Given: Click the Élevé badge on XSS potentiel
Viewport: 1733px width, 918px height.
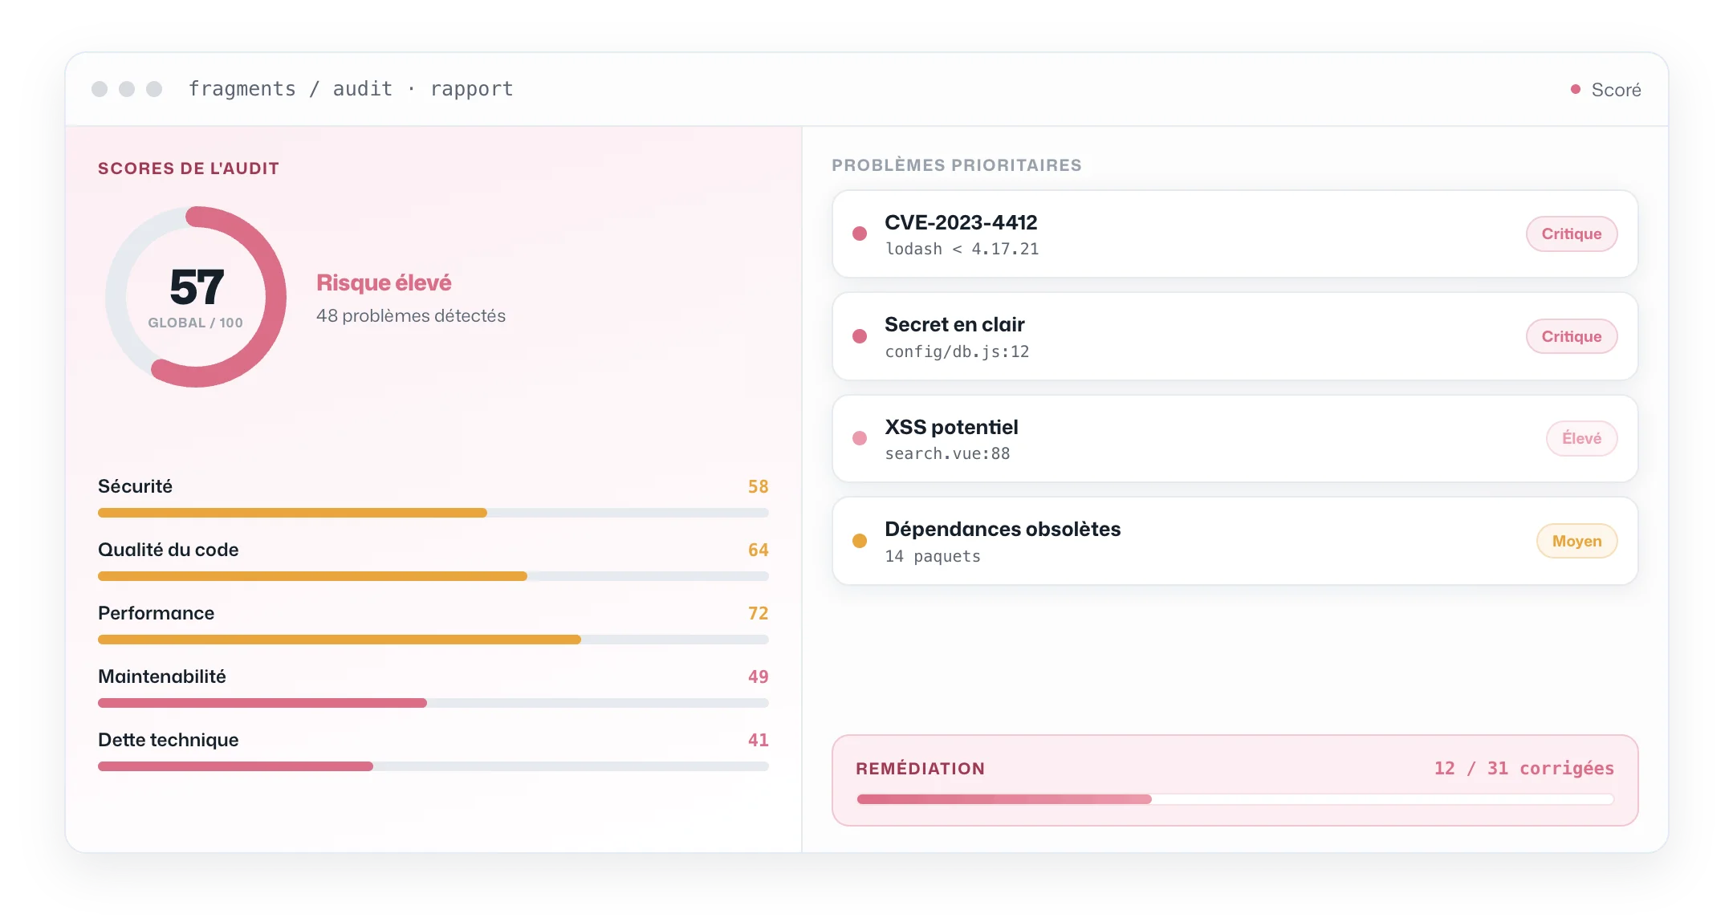Looking at the screenshot, I should coord(1581,438).
